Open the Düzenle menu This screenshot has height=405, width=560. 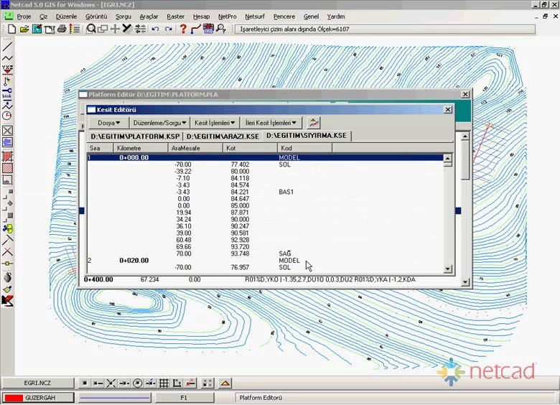coord(67,17)
